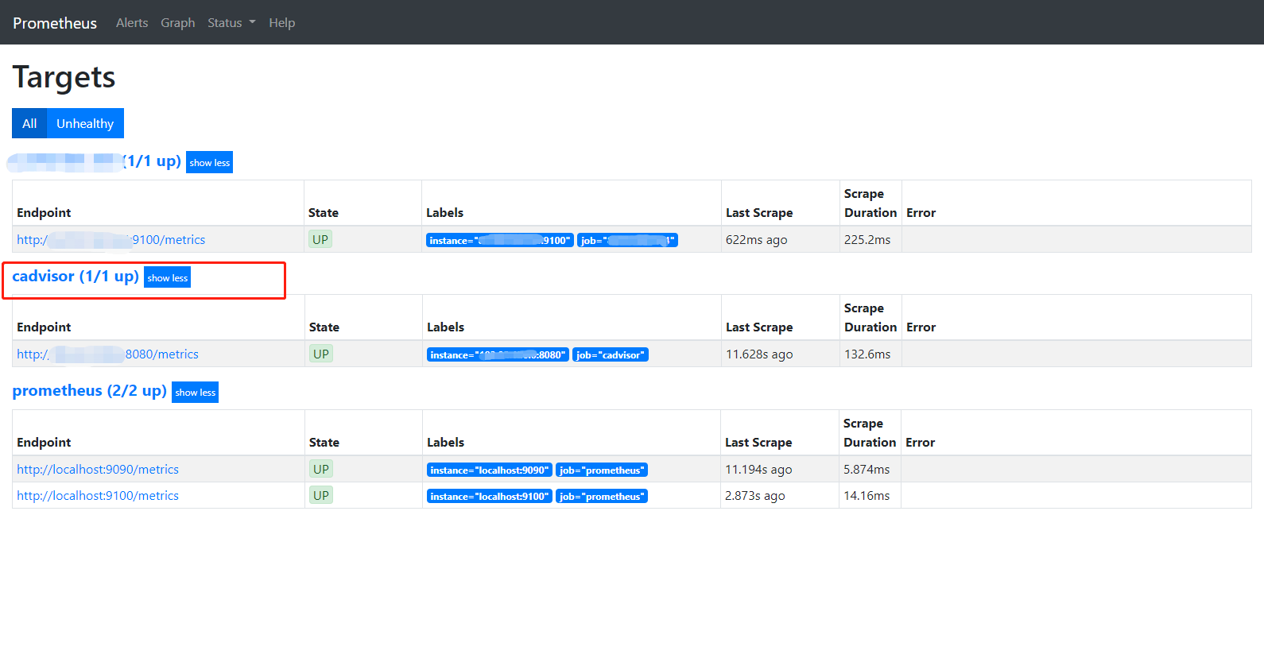The width and height of the screenshot is (1264, 662).
Task: Open http://localhost:9090/metrics endpoint
Action: click(98, 469)
